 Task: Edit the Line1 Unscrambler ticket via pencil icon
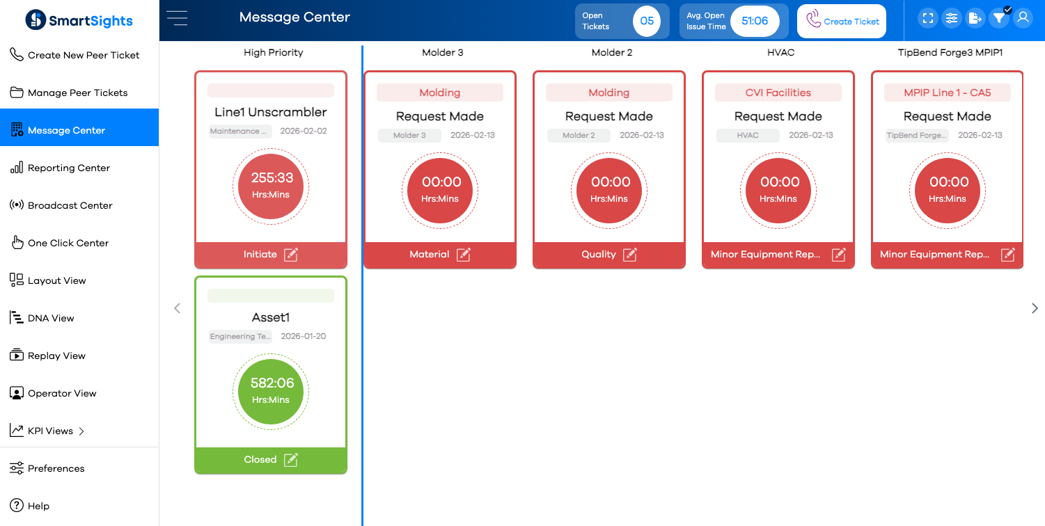[x=291, y=255]
